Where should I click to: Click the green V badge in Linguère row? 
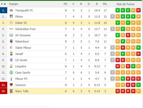tap(133, 66)
